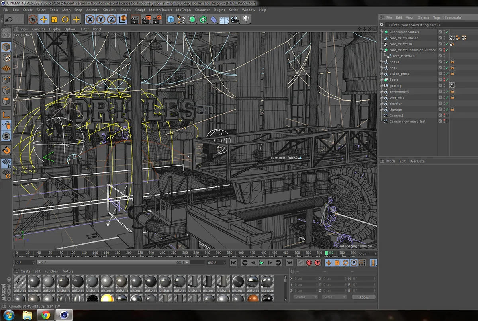Open the Floor environment icon
Image resolution: width=478 pixels, height=321 pixels.
(x=225, y=19)
